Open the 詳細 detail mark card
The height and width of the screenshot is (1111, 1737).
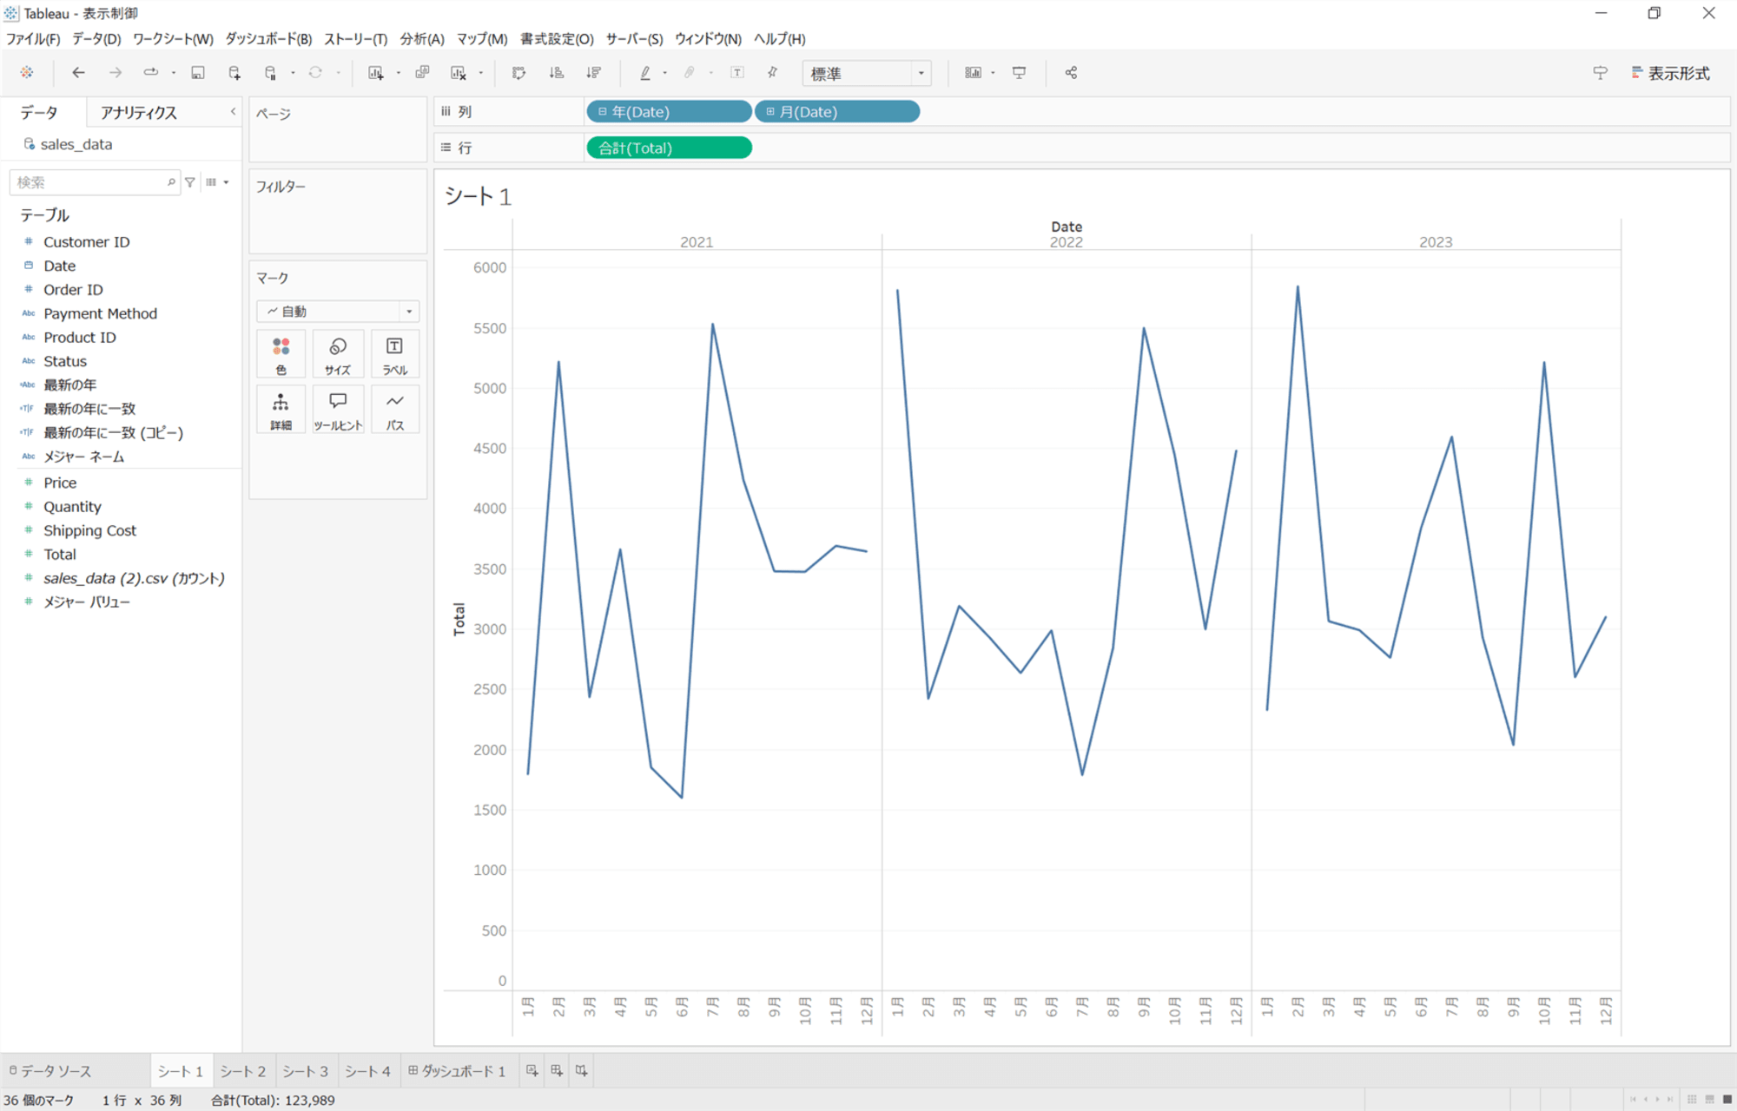click(281, 410)
